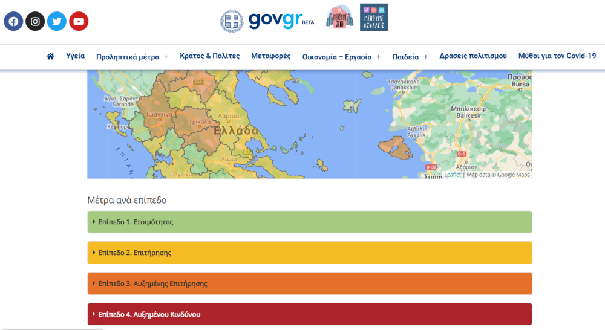Expand Επίπεδο 1. Ετοιμότητας green panel
Screen dimensions: 605x330
[x=309, y=222]
